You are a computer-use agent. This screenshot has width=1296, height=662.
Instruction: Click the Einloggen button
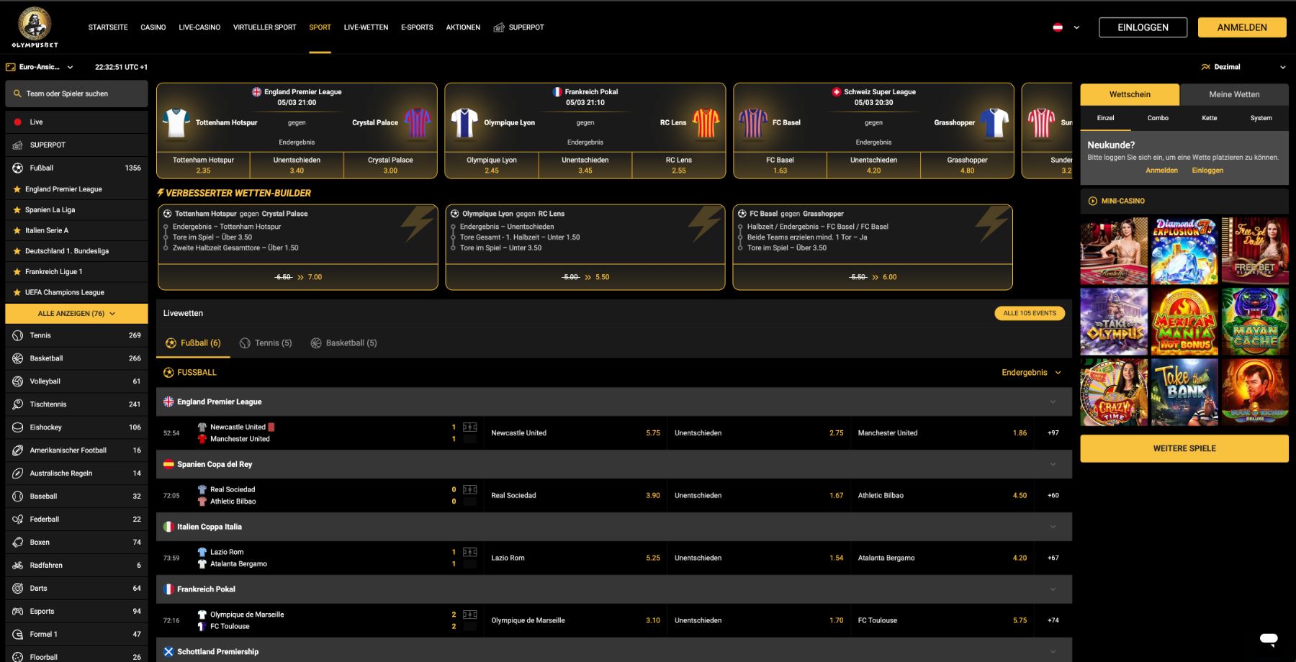1143,27
